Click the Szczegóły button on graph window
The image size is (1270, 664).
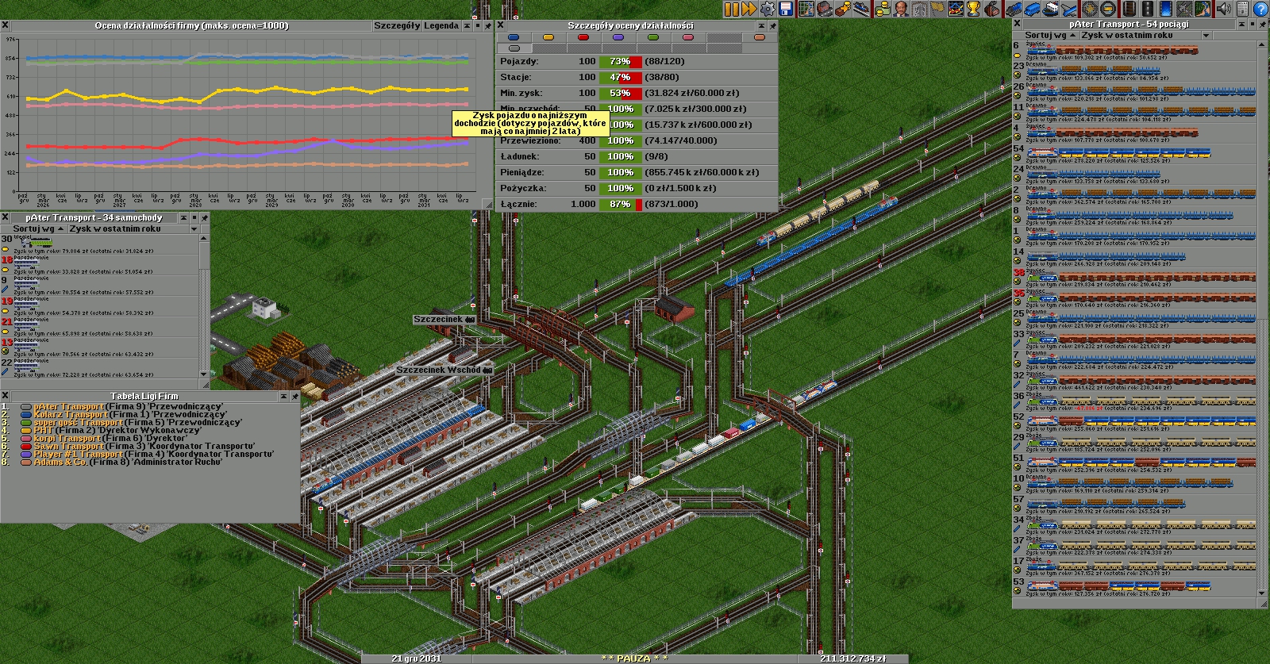pos(397,25)
